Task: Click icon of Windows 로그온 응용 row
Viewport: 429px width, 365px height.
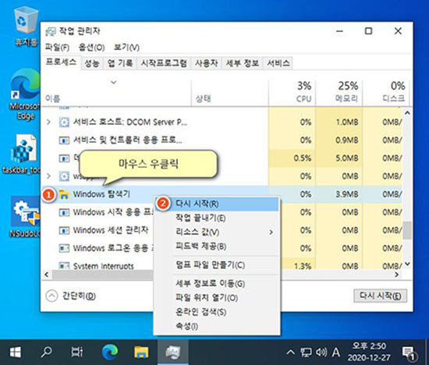Action: click(64, 249)
